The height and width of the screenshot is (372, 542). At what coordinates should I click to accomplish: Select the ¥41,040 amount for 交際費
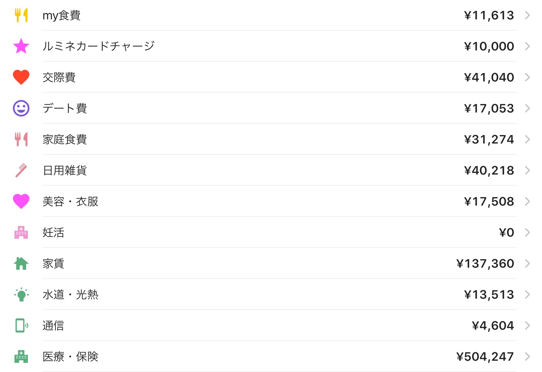tap(489, 77)
